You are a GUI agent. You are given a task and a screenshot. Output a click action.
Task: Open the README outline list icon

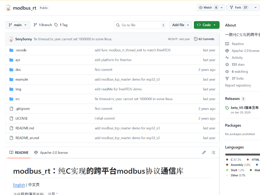[x=213, y=153]
